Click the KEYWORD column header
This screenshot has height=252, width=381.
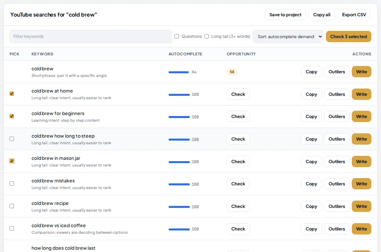pos(42,54)
